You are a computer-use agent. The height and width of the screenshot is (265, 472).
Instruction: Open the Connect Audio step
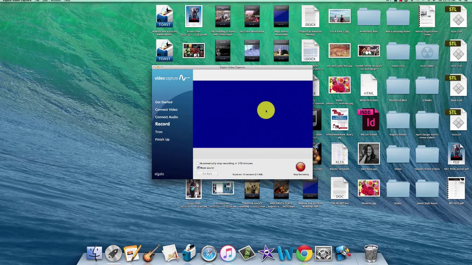[x=166, y=117]
